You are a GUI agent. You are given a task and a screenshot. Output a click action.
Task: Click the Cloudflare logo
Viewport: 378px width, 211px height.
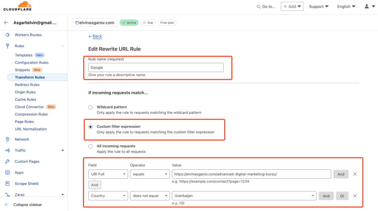(17, 6)
